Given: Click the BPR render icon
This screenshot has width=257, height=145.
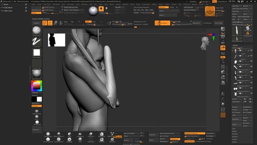Looking at the screenshot, I should coord(223,29).
